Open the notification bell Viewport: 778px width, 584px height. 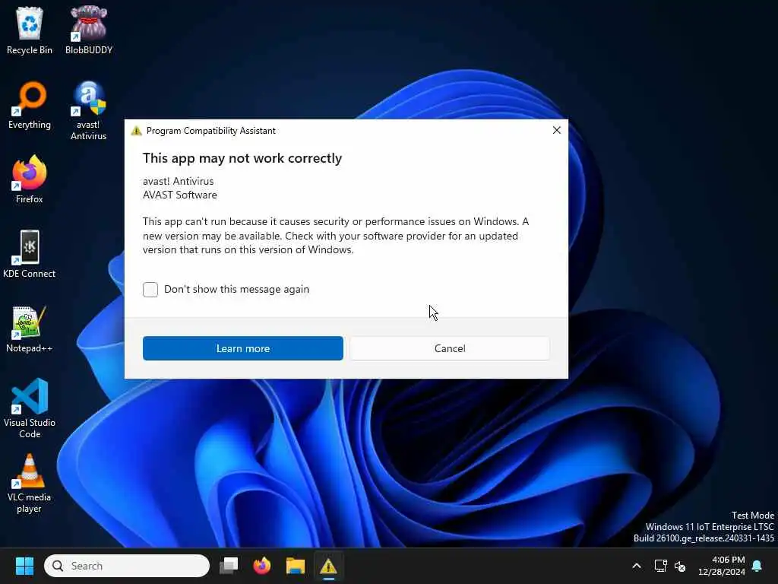point(757,566)
